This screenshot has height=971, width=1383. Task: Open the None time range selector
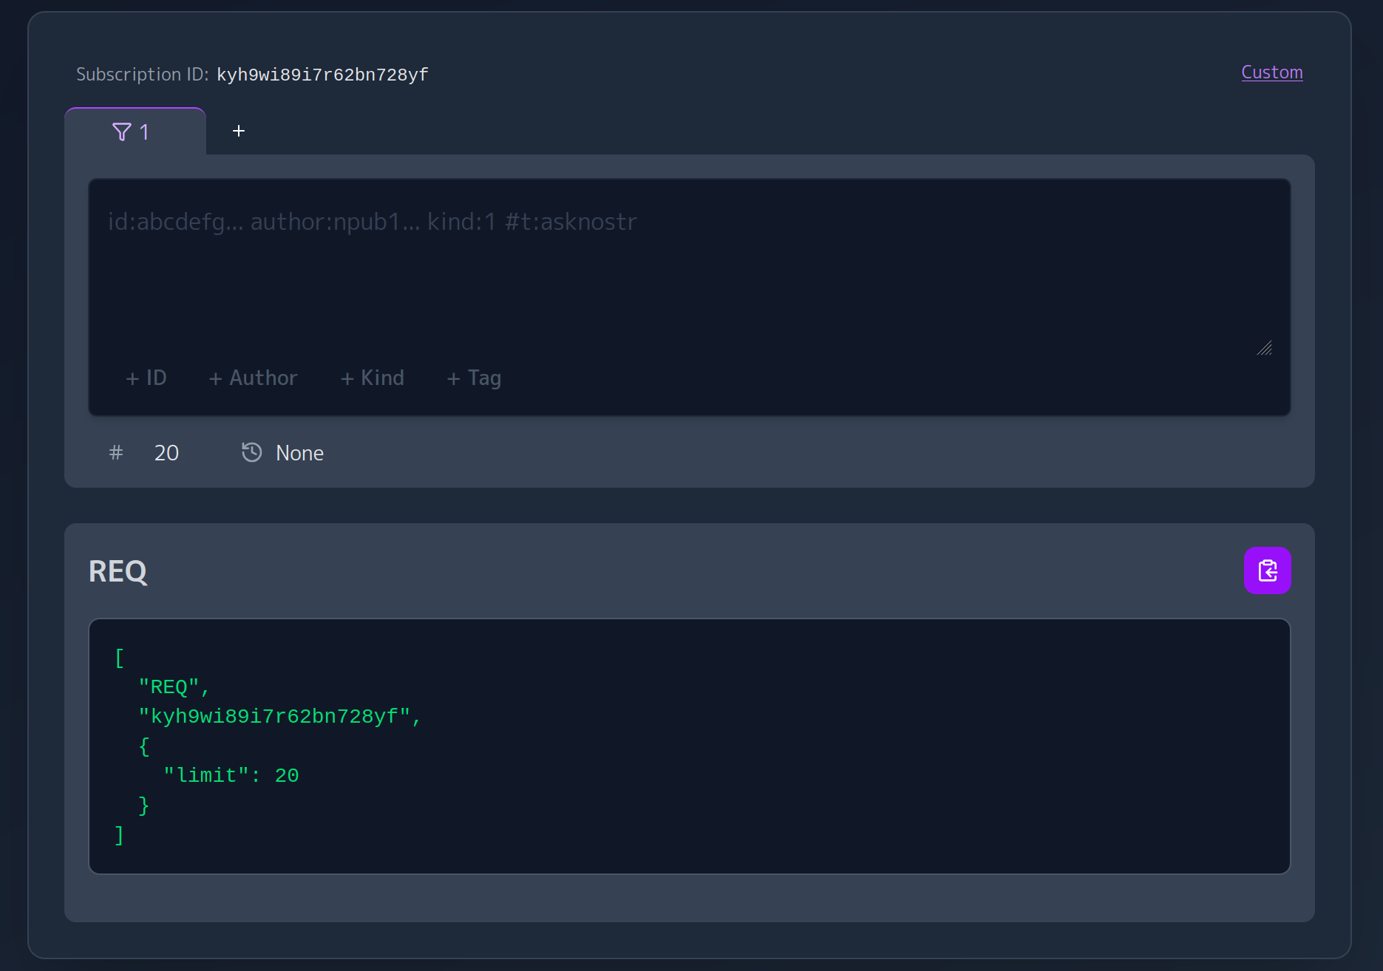point(299,453)
